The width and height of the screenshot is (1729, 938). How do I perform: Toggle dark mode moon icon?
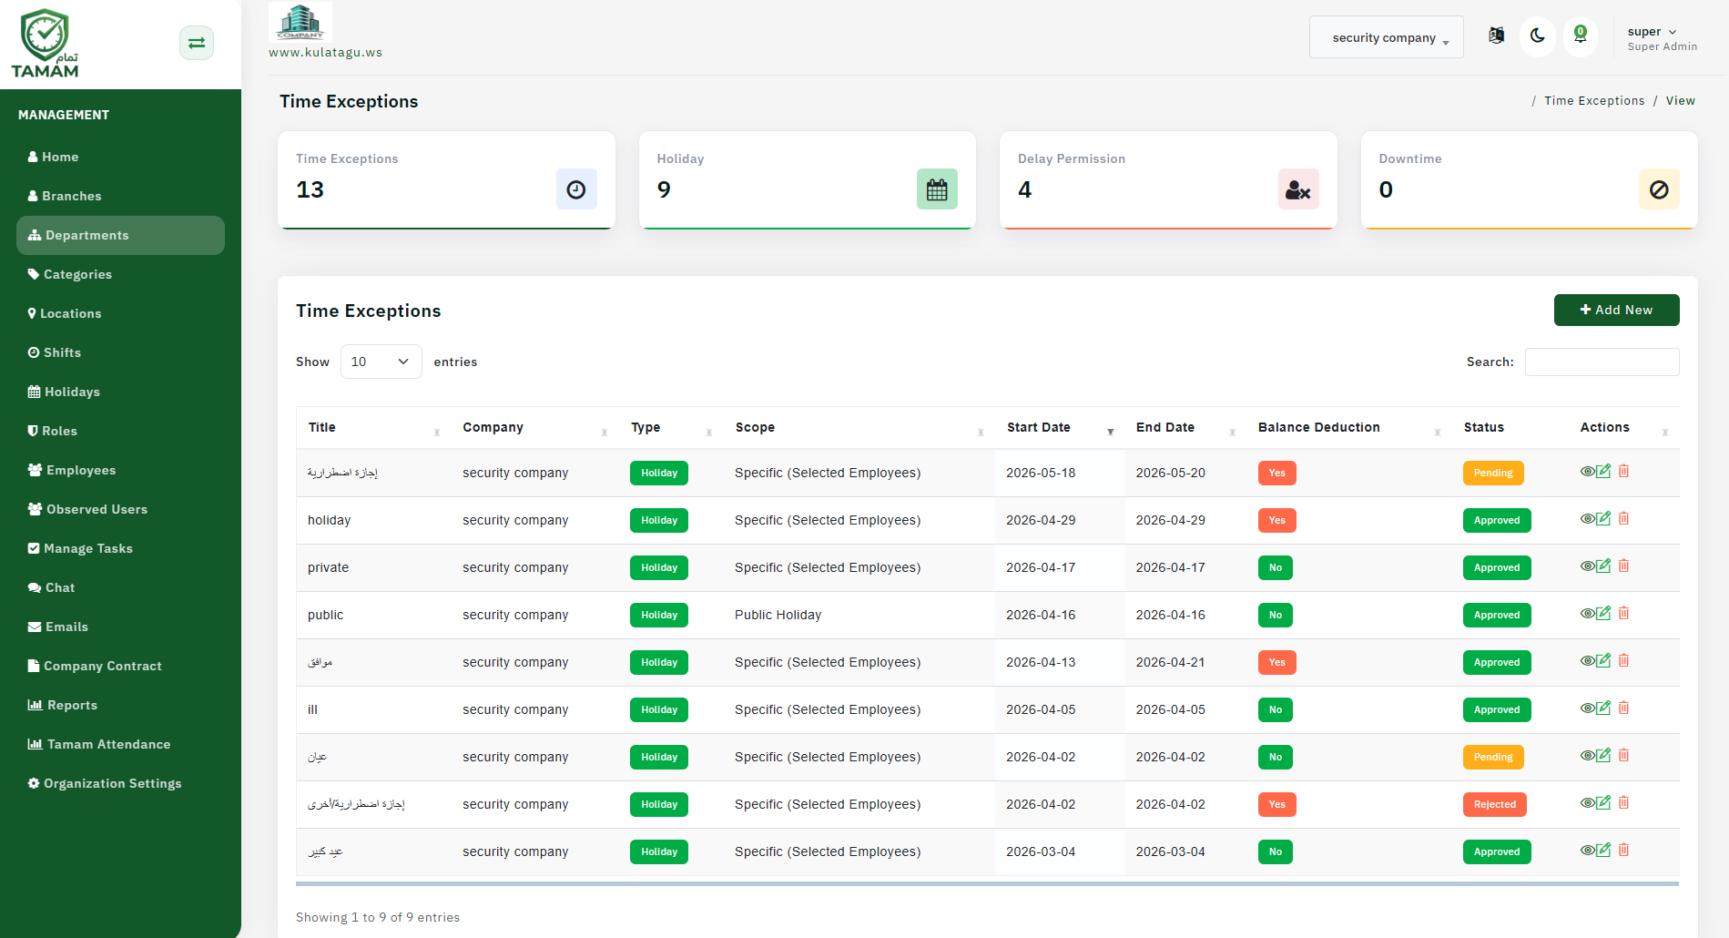point(1538,36)
